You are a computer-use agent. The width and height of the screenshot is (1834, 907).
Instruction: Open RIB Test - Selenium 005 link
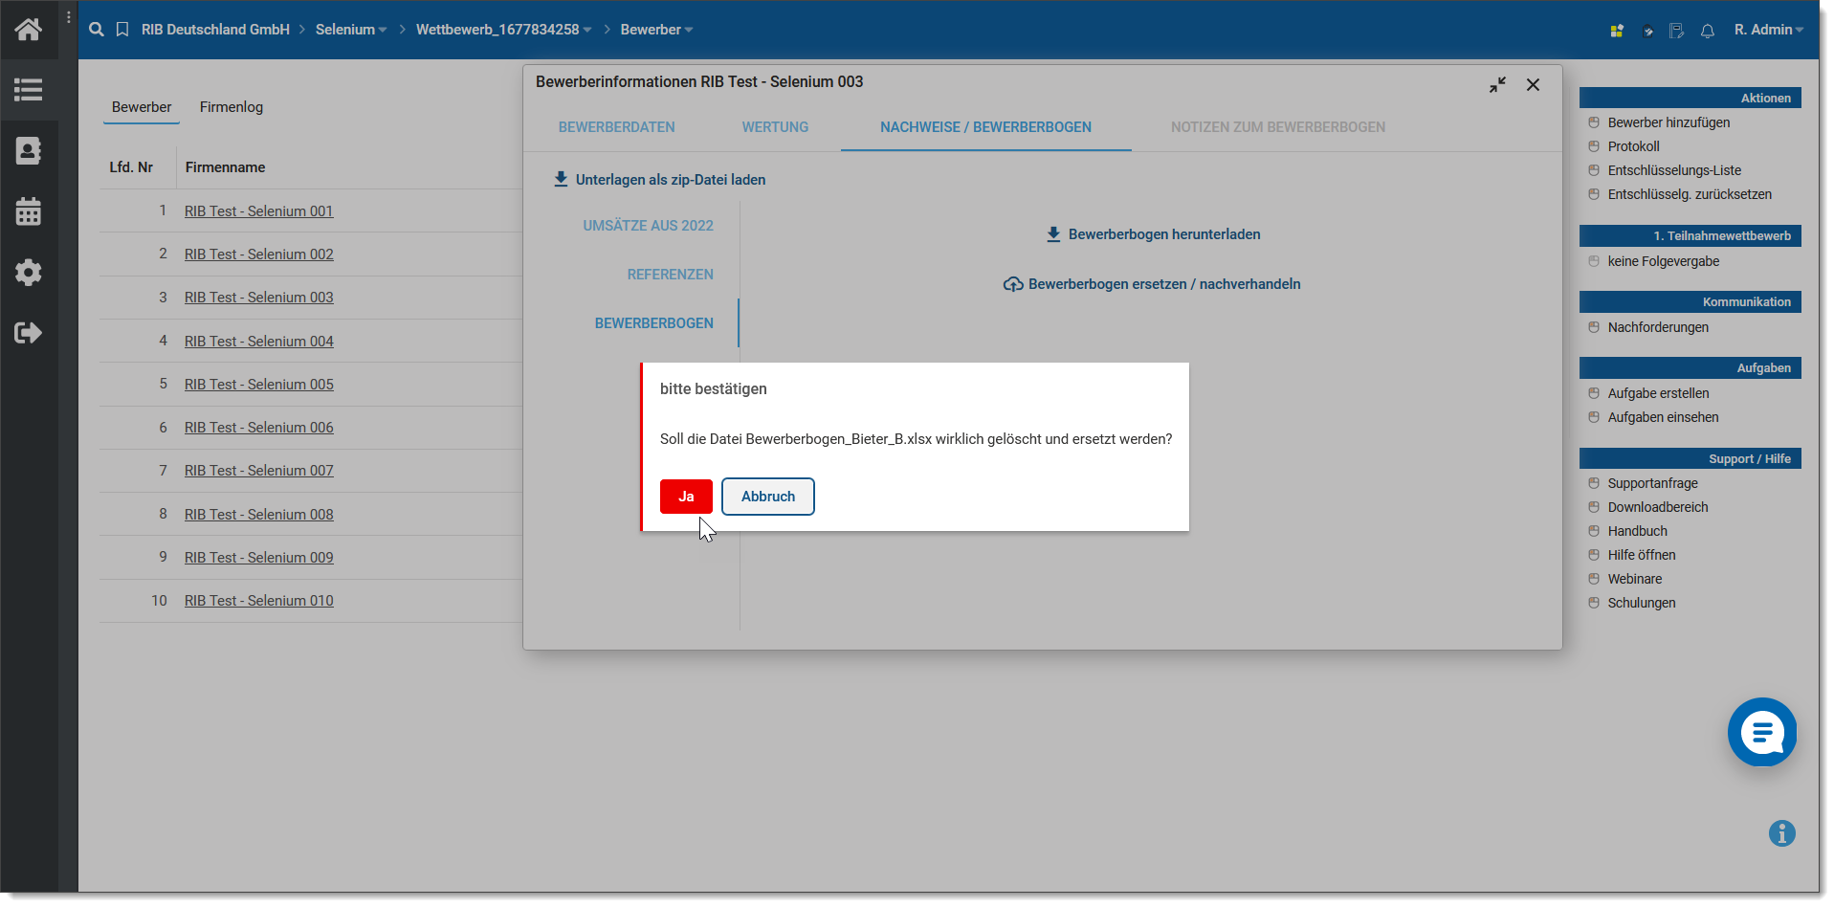pyautogui.click(x=258, y=385)
